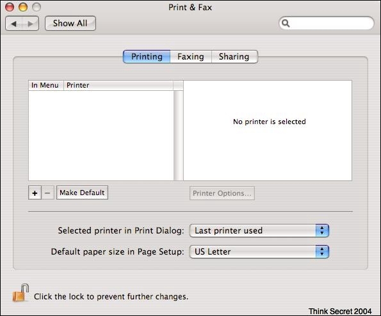Click the Printer Options button
The image size is (381, 316).
tap(222, 193)
